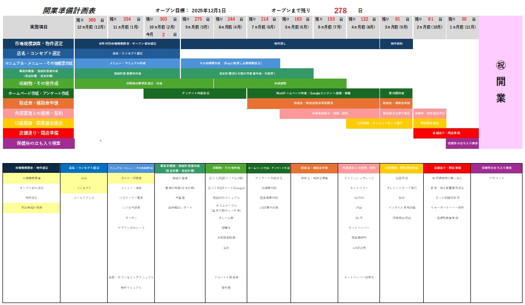The height and width of the screenshot is (305, 525).
Task: Click the アンケート内容決定 Gantt bar
Action: [x=195, y=93]
